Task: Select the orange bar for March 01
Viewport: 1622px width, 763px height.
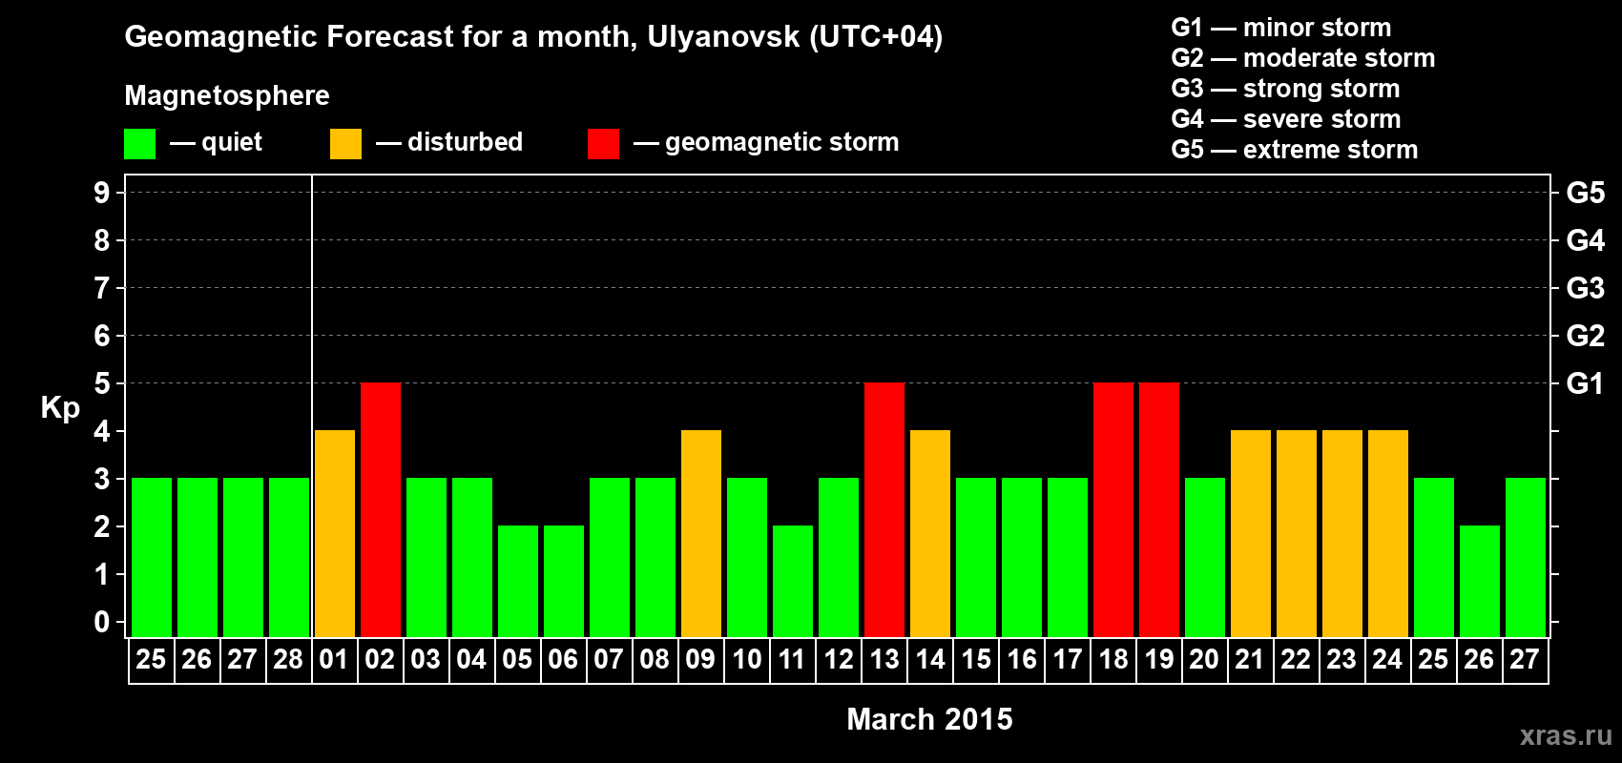Action: [335, 534]
